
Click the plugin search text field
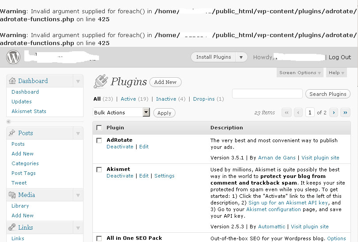click(267, 94)
